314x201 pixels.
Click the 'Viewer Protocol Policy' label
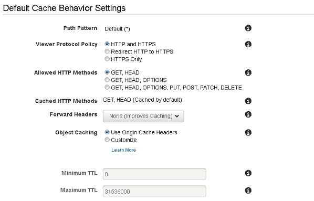(x=67, y=44)
